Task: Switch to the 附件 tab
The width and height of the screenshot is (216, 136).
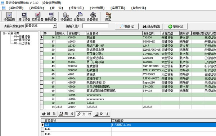Action: 49,114
